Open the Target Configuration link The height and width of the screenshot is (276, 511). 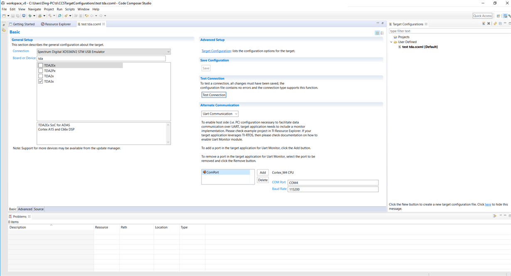point(216,51)
